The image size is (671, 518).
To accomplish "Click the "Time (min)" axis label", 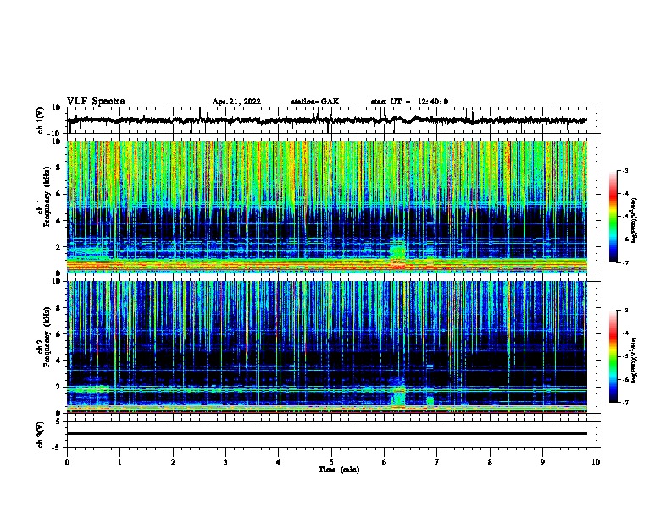I will pos(339,469).
